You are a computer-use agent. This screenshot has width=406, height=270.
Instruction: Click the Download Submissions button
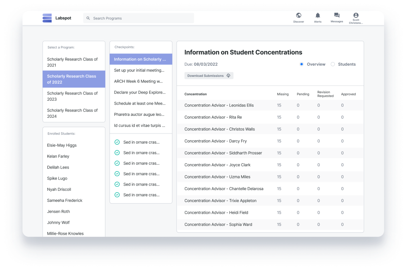click(x=209, y=76)
